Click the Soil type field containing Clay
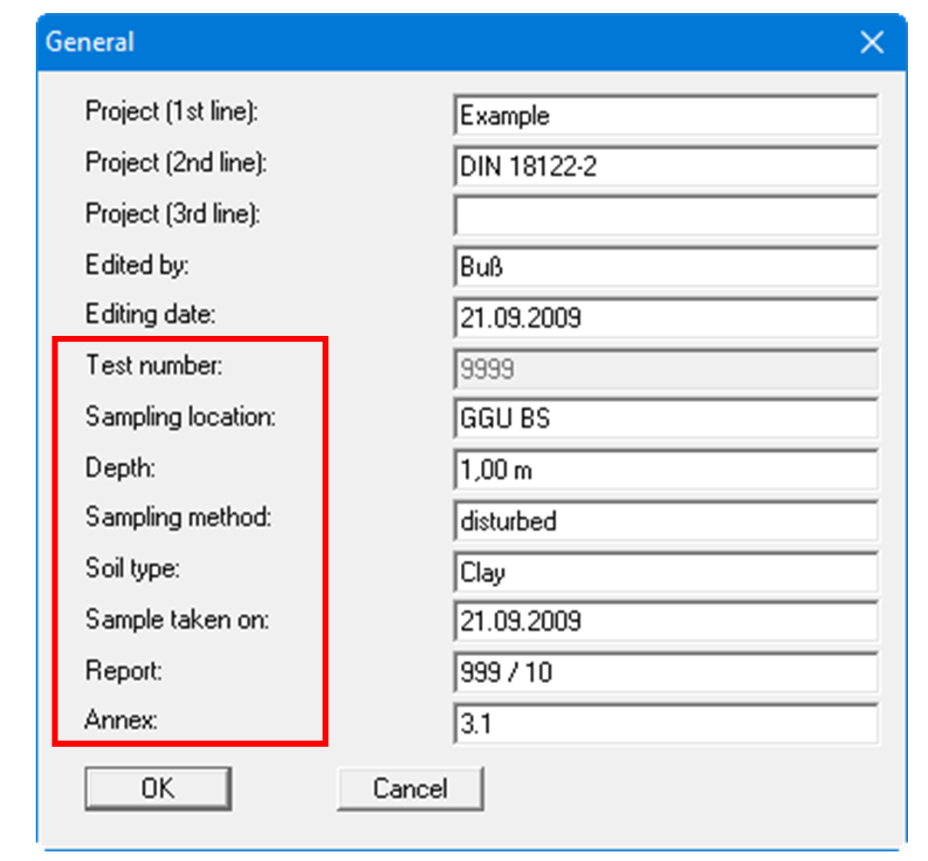 665,572
